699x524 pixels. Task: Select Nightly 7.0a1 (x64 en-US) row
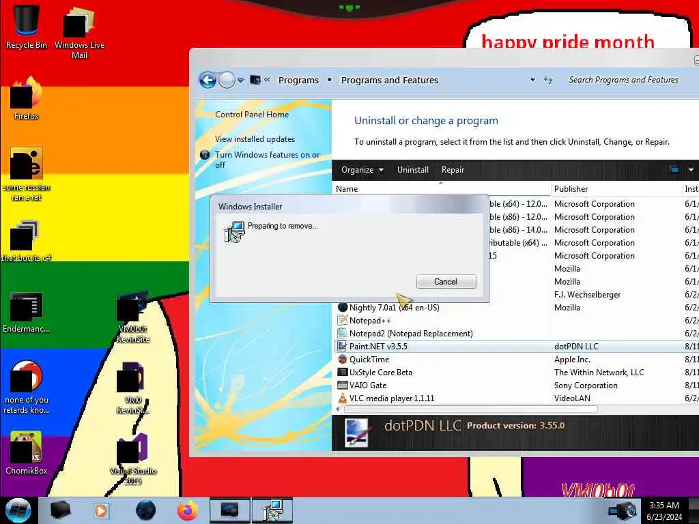point(516,308)
